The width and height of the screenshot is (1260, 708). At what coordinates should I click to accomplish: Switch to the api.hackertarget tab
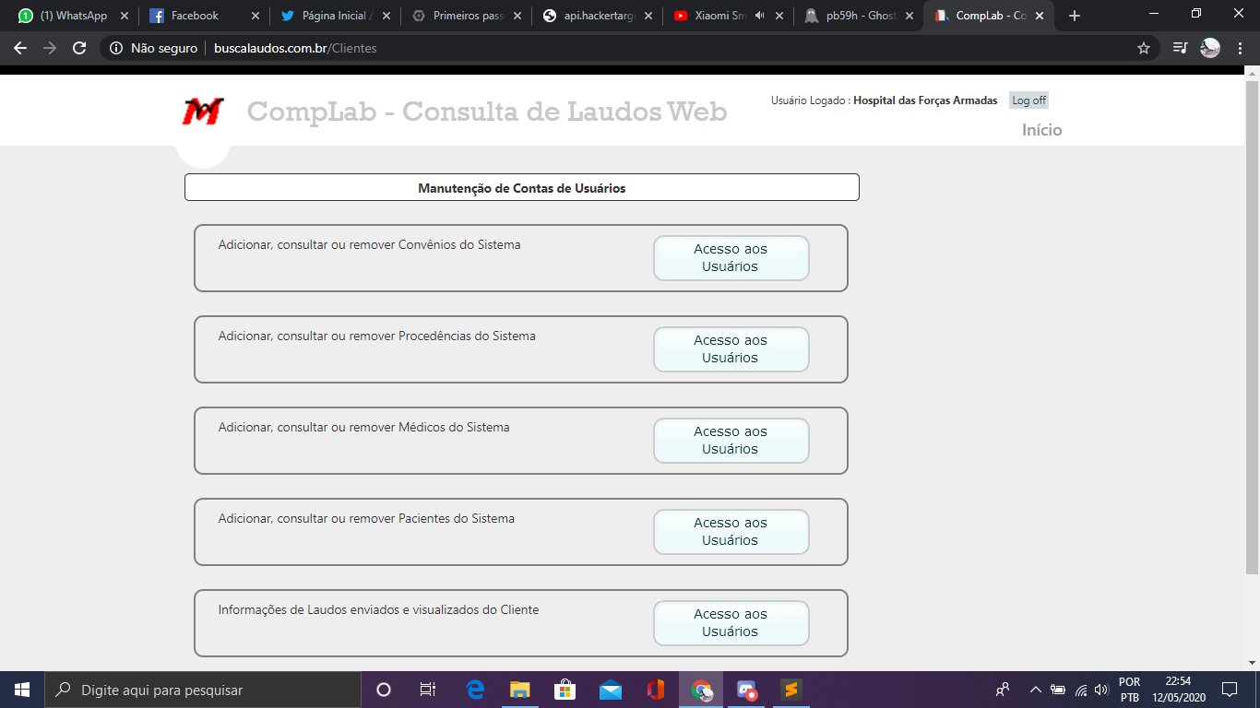point(598,16)
